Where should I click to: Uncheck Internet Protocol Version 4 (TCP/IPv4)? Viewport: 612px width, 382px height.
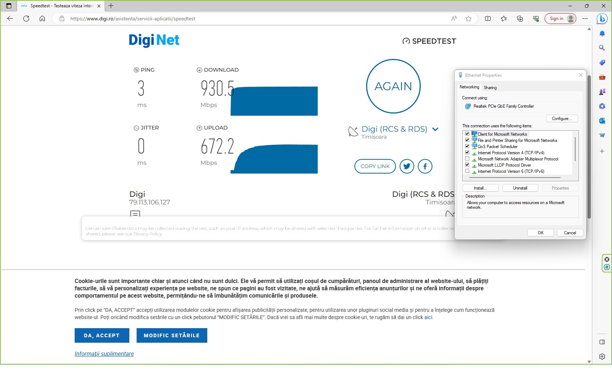coord(467,152)
